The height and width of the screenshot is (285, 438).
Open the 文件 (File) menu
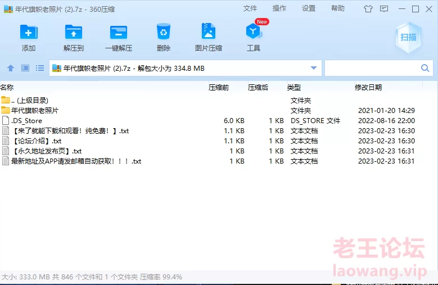pyautogui.click(x=250, y=8)
